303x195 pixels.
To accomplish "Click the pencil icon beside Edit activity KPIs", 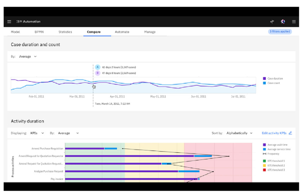I will coord(290,133).
